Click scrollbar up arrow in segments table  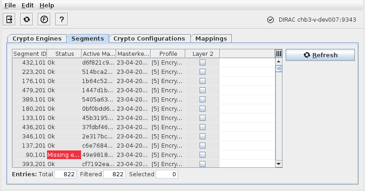point(278,62)
